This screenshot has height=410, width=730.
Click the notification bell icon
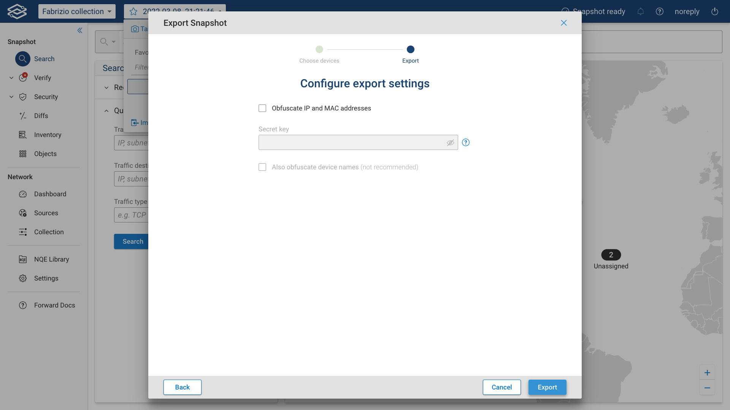(641, 11)
